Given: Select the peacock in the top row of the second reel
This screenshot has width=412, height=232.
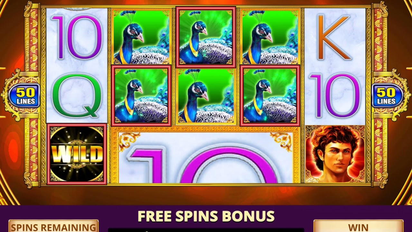Looking at the screenshot, I should 141,36.
